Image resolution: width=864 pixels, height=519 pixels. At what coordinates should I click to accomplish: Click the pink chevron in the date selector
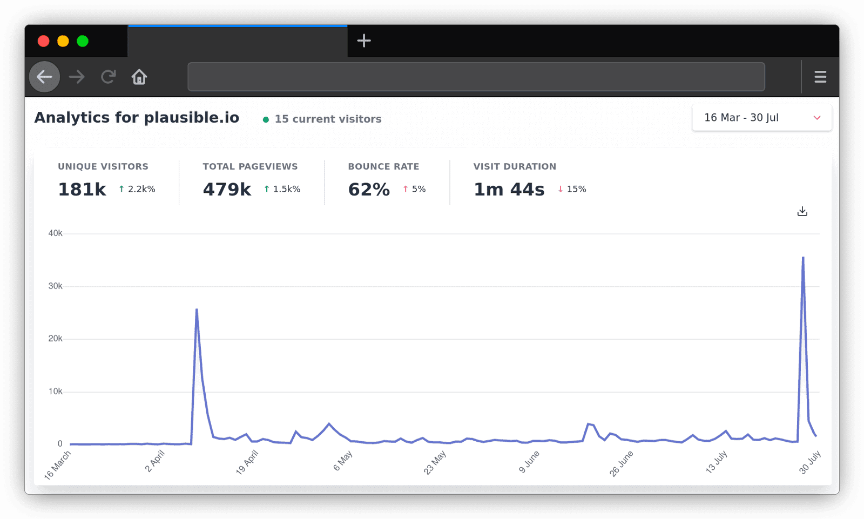[817, 118]
